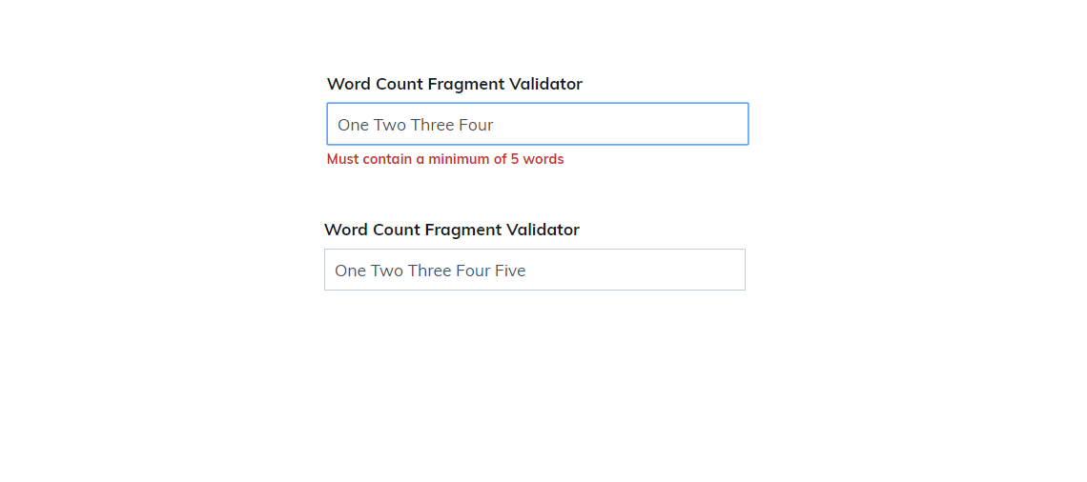Focus the four-word input showing the validation error
Image resolution: width=1087 pixels, height=482 pixels.
(537, 124)
